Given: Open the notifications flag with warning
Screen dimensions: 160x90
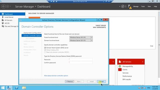Looking at the screenshot, I should tap(130, 7).
